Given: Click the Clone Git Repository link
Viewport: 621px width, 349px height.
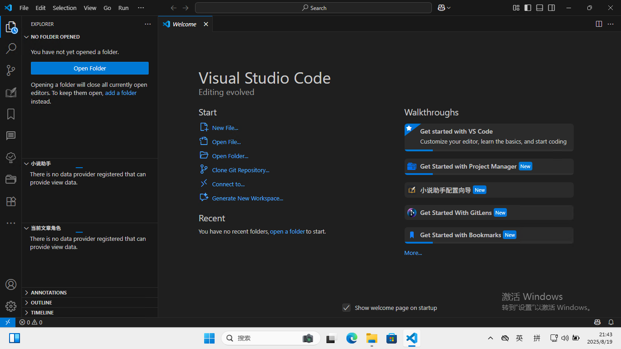Looking at the screenshot, I should [x=240, y=170].
